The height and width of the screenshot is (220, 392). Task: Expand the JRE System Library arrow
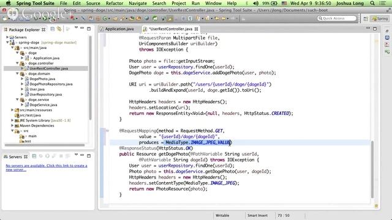click(12, 120)
